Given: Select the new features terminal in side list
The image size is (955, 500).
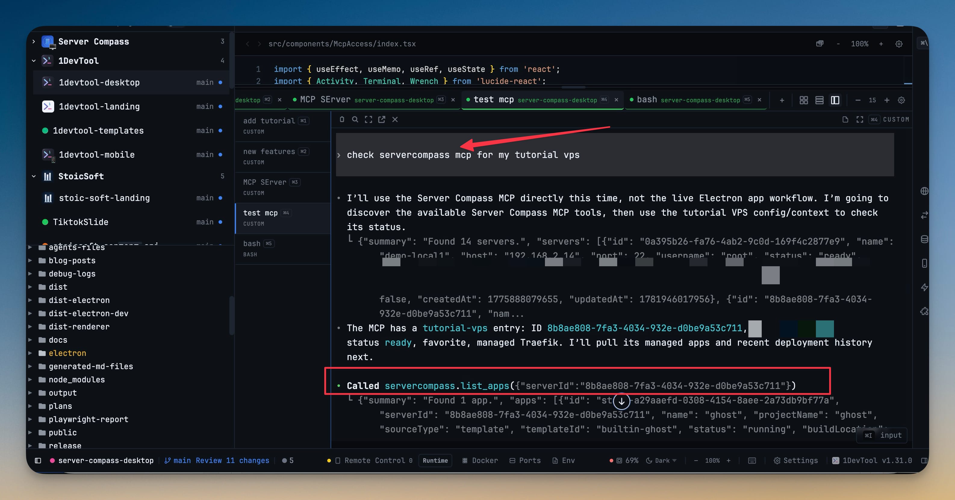Looking at the screenshot, I should 282,156.
